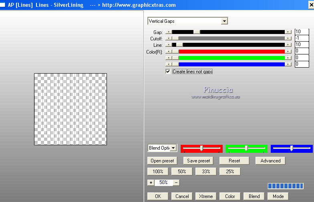Click the plus zoom-in button
The image size is (314, 202).
point(151,182)
